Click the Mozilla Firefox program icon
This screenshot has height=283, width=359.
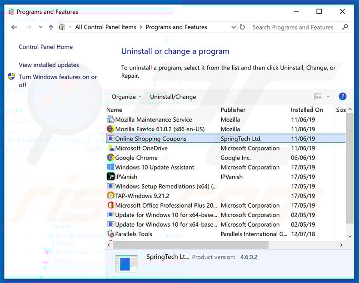(110, 129)
